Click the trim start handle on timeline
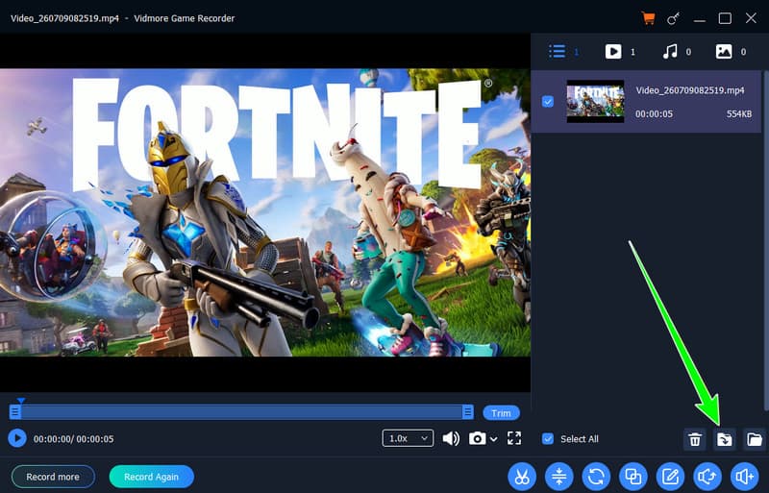 [15, 412]
